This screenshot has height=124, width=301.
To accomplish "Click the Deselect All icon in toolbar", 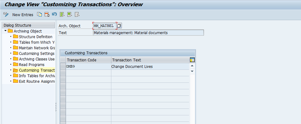I will (77, 15).
